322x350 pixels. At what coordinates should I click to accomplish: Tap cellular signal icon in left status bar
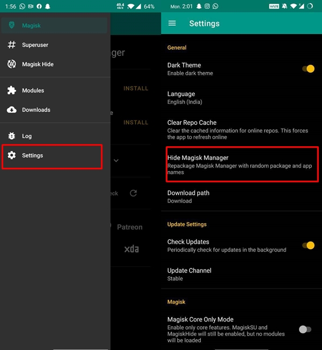pyautogui.click(x=138, y=6)
